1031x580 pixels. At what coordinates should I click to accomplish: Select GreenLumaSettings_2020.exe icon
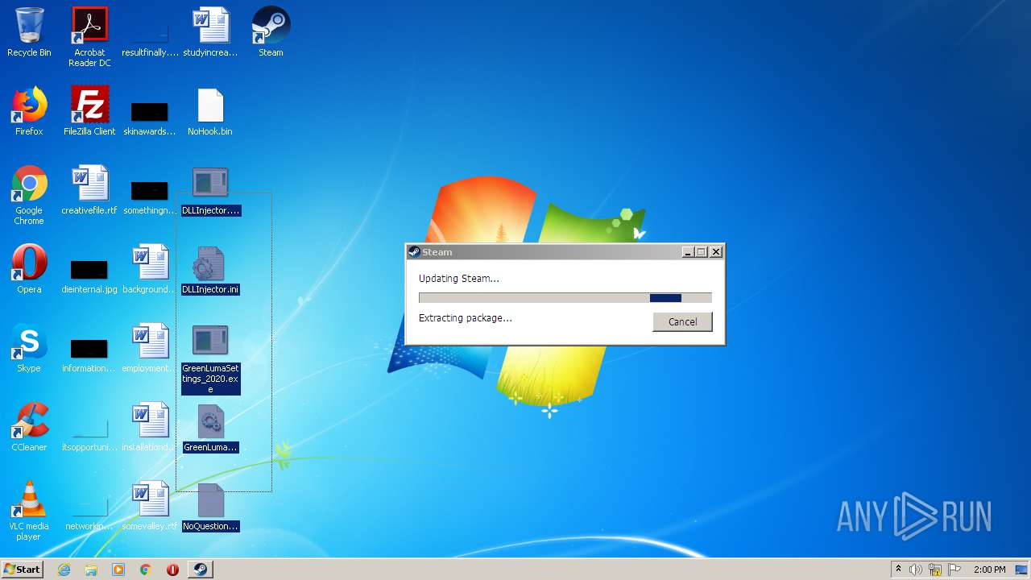pos(210,359)
